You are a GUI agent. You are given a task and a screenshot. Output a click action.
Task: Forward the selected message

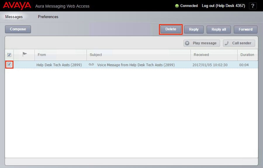(245, 29)
